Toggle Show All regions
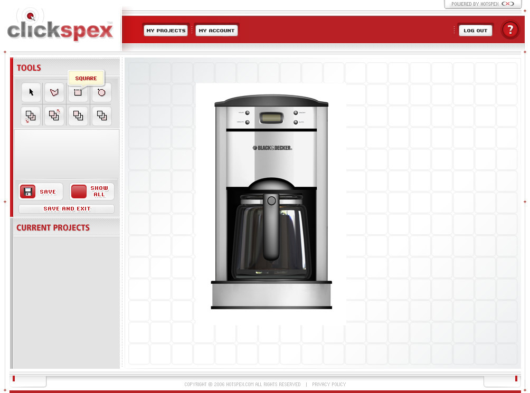Image resolution: width=530 pixels, height=393 pixels. click(x=92, y=191)
